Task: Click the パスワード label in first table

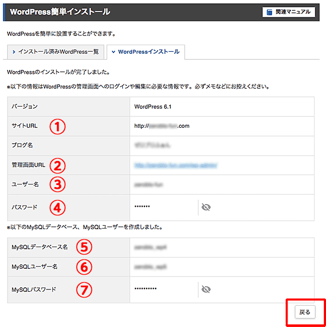Action: point(24,207)
